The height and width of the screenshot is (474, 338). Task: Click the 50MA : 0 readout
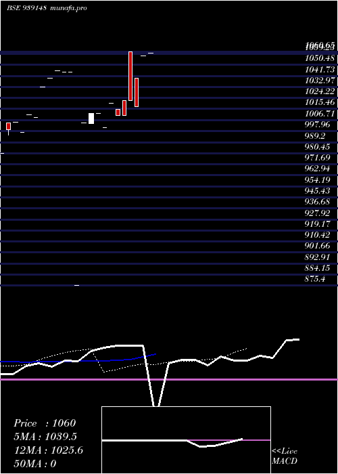(x=35, y=463)
